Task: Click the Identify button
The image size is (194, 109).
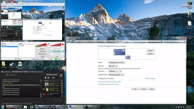Action: click(x=150, y=54)
